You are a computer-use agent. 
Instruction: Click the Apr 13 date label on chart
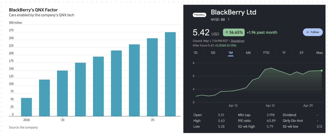click(233, 105)
